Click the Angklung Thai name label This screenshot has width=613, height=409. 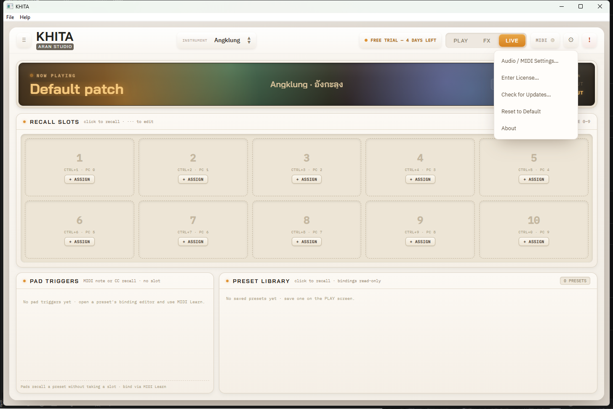point(306,84)
